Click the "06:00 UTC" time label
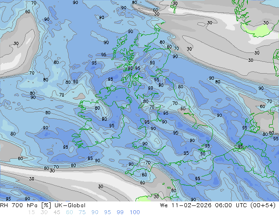The height and width of the screenshot is (216, 279). point(231,205)
